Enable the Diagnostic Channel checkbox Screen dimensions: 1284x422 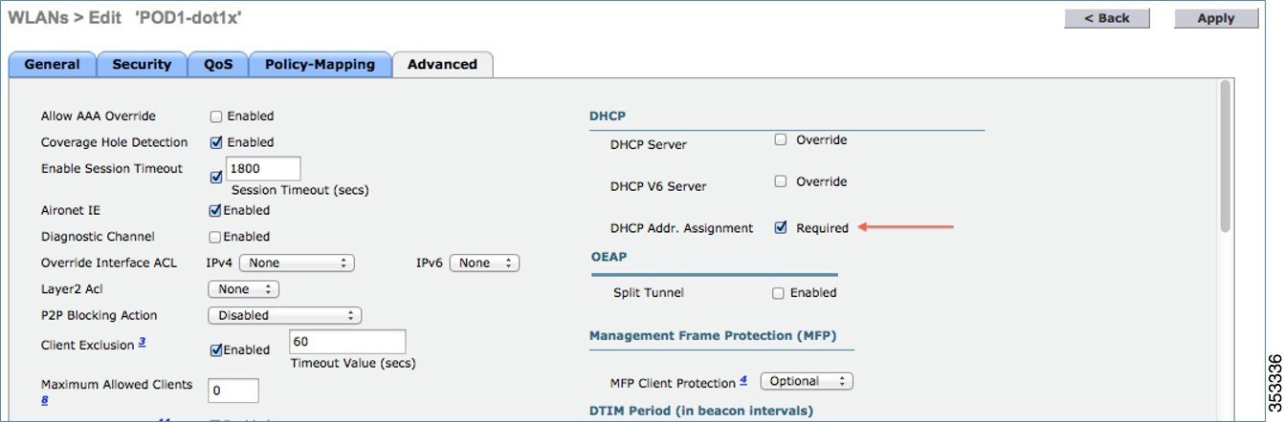(215, 237)
